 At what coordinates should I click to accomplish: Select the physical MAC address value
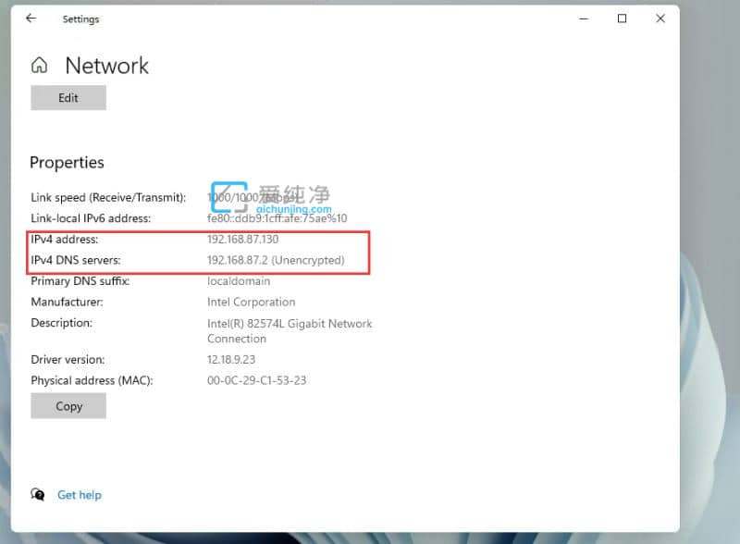[256, 380]
